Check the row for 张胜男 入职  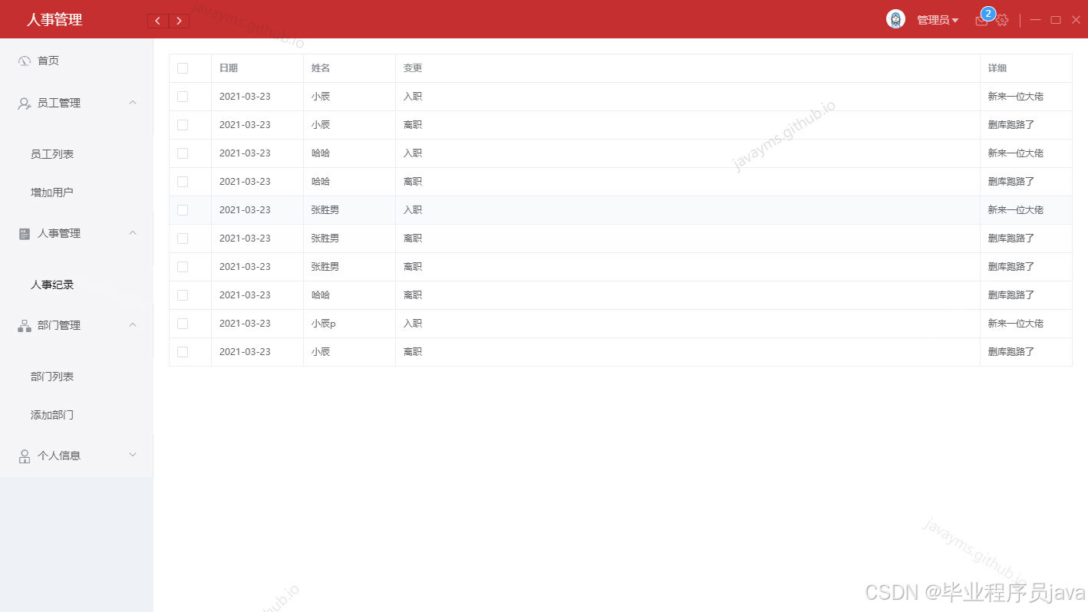click(x=183, y=210)
